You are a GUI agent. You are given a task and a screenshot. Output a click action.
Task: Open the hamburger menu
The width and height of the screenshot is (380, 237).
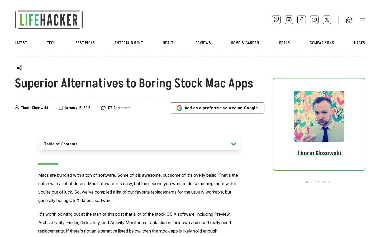(363, 20)
